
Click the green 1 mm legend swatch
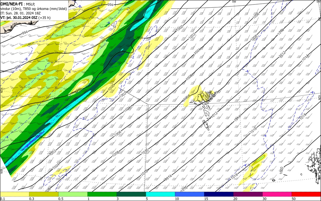102,194
